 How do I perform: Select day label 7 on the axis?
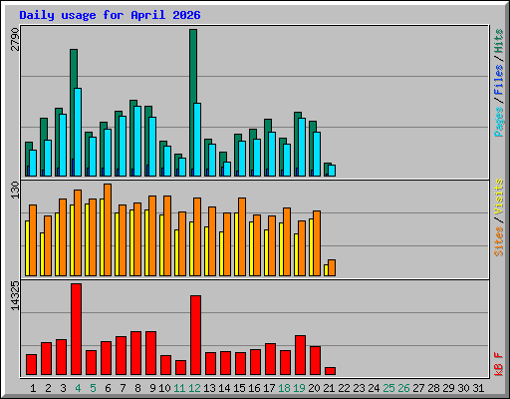123,388
